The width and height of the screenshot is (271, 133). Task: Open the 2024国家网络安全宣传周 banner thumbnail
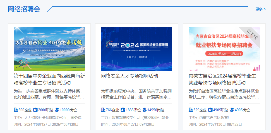pos(136,49)
